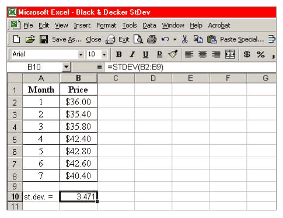Cut selection with the scissors icon

[x=185, y=39]
